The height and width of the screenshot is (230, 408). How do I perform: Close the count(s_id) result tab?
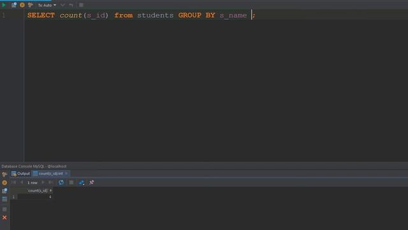(x=66, y=173)
